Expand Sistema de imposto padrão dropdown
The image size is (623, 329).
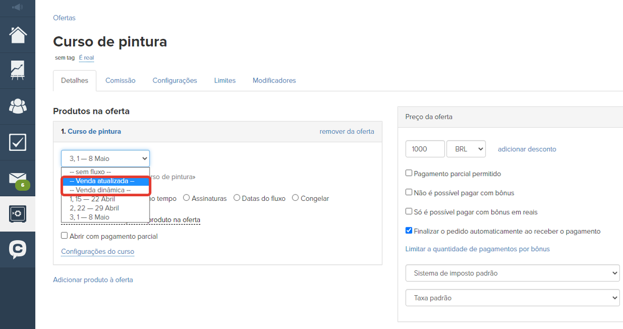click(512, 273)
